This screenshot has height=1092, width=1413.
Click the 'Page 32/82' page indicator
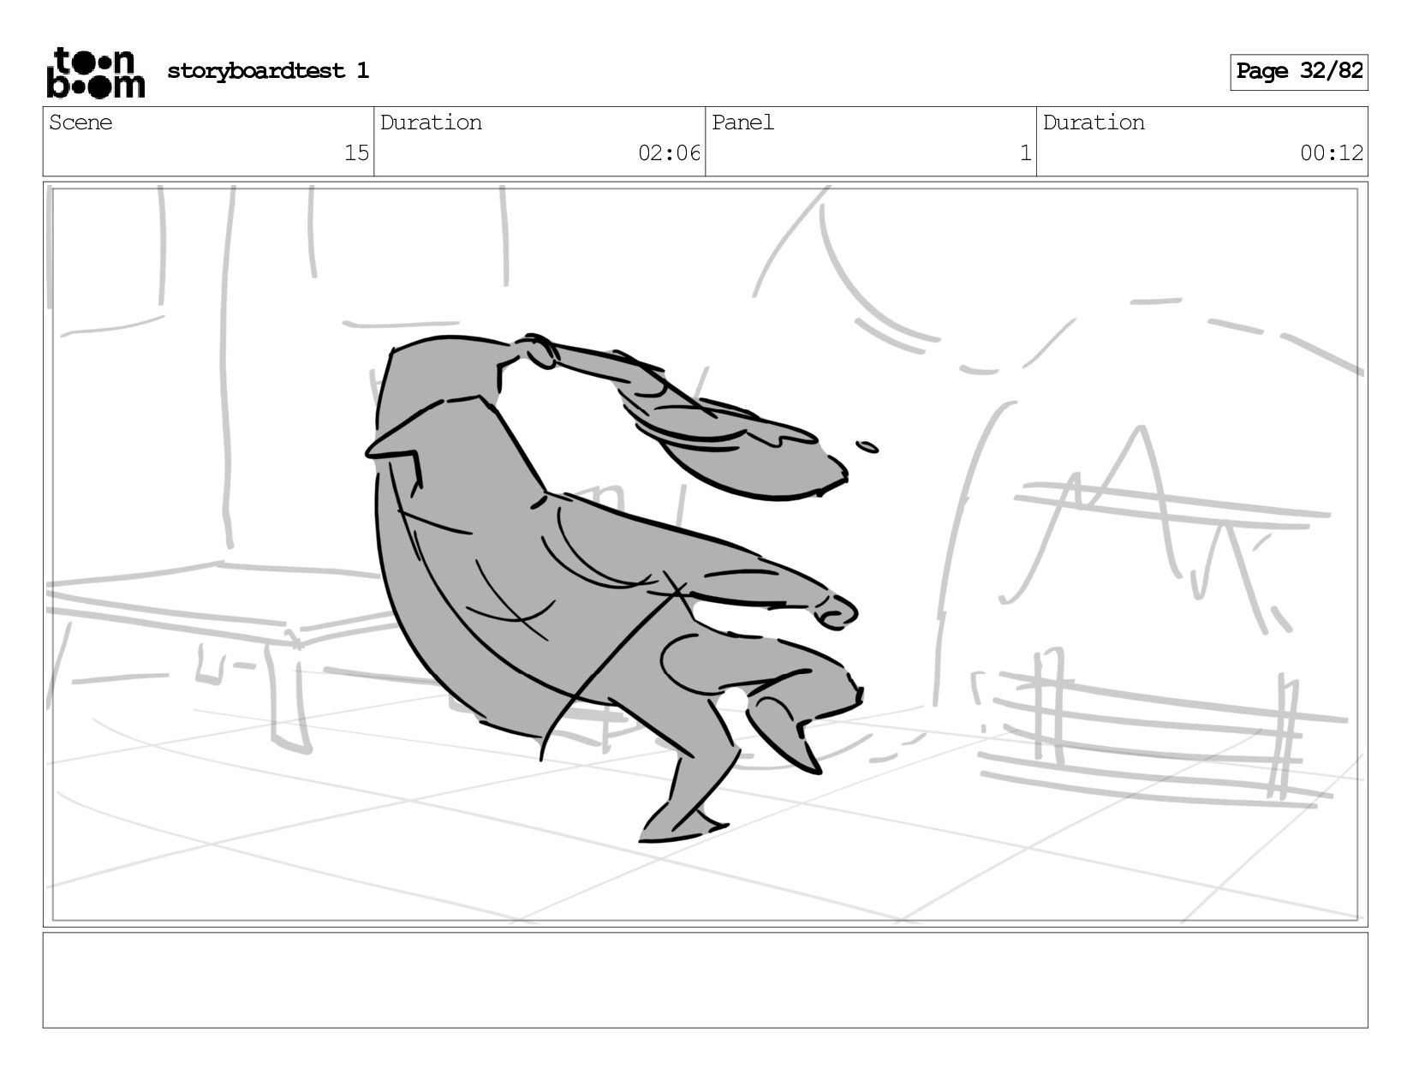point(1298,72)
